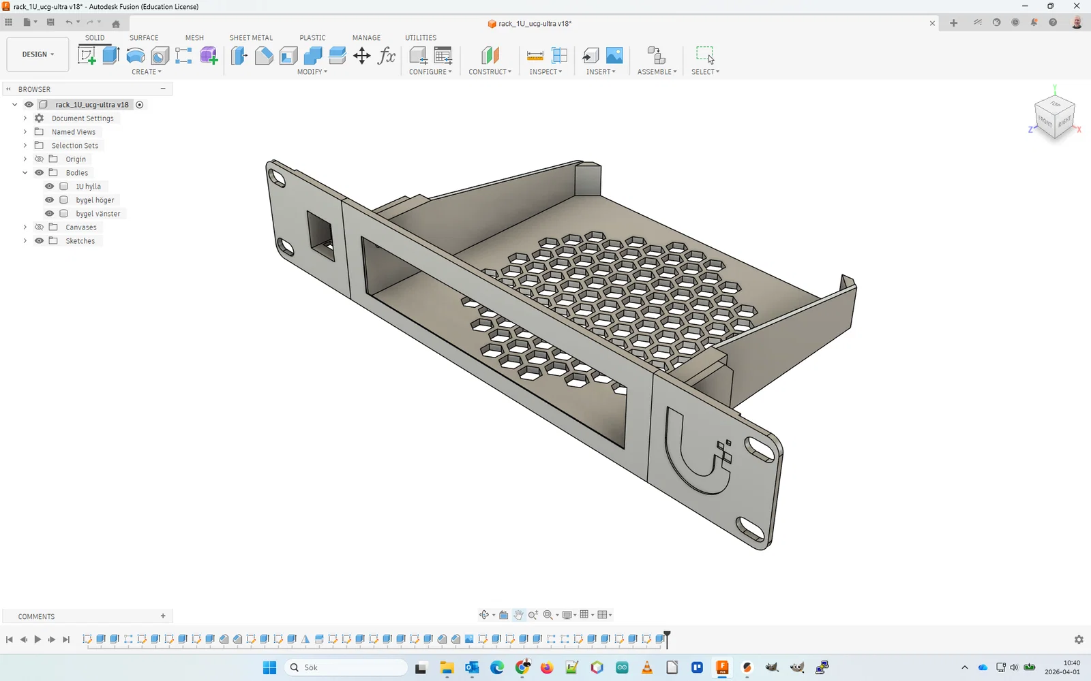Open the SHEET METAL tab

pos(251,38)
